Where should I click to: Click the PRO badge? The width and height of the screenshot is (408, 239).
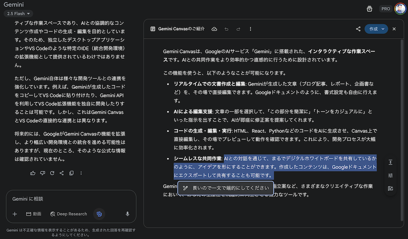point(386,9)
